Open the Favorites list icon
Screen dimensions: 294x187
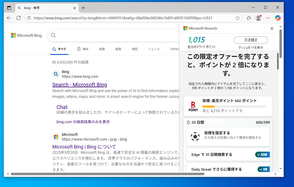click(x=249, y=18)
